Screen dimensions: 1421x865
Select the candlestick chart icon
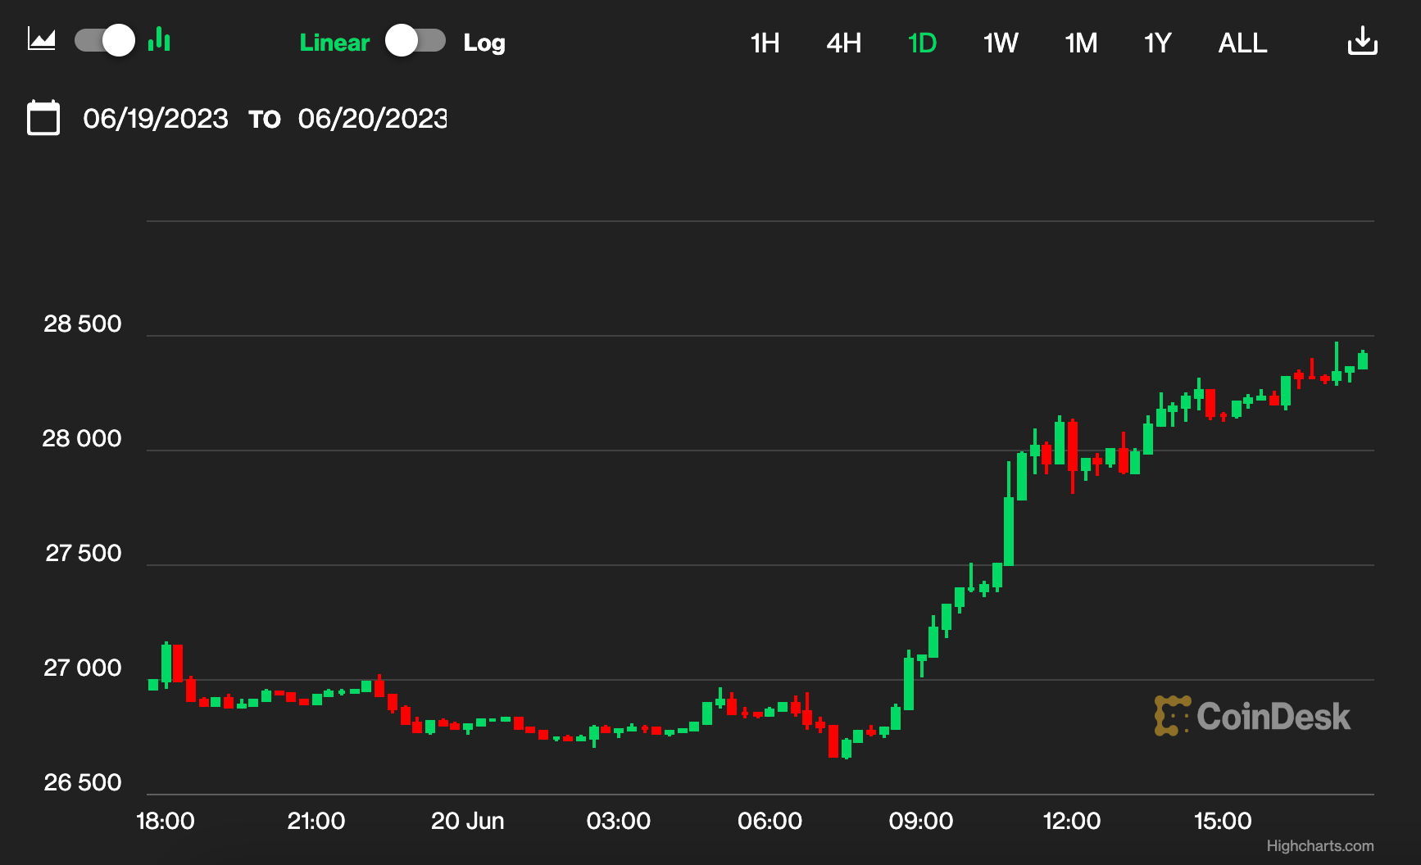click(159, 38)
